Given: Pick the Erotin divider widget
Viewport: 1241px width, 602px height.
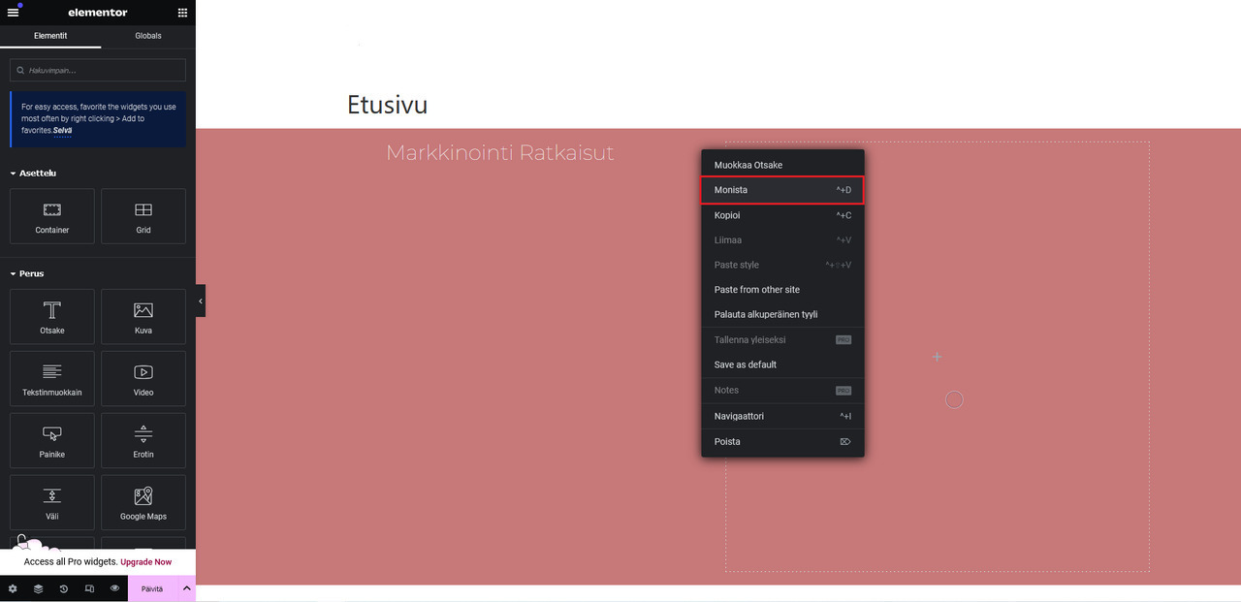Looking at the screenshot, I should (x=143, y=440).
